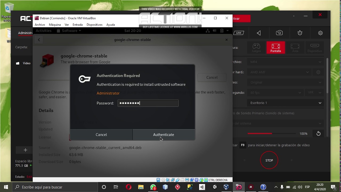The height and width of the screenshot is (192, 341).
Task: Open the Entrada menu in VirtualBox
Action: click(78, 25)
